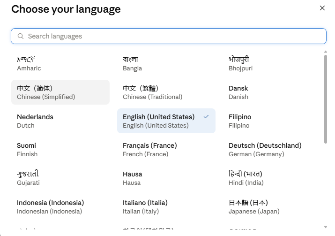Click the language list scrollbar thumb
335x236 pixels.
click(x=325, y=99)
